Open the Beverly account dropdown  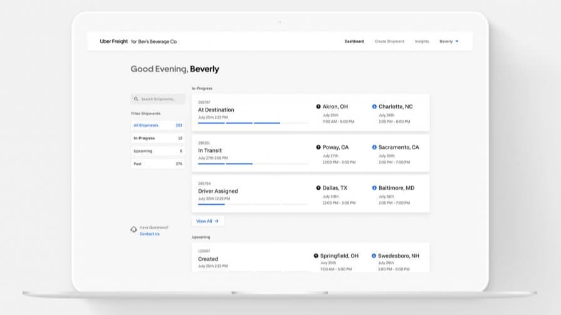[449, 41]
